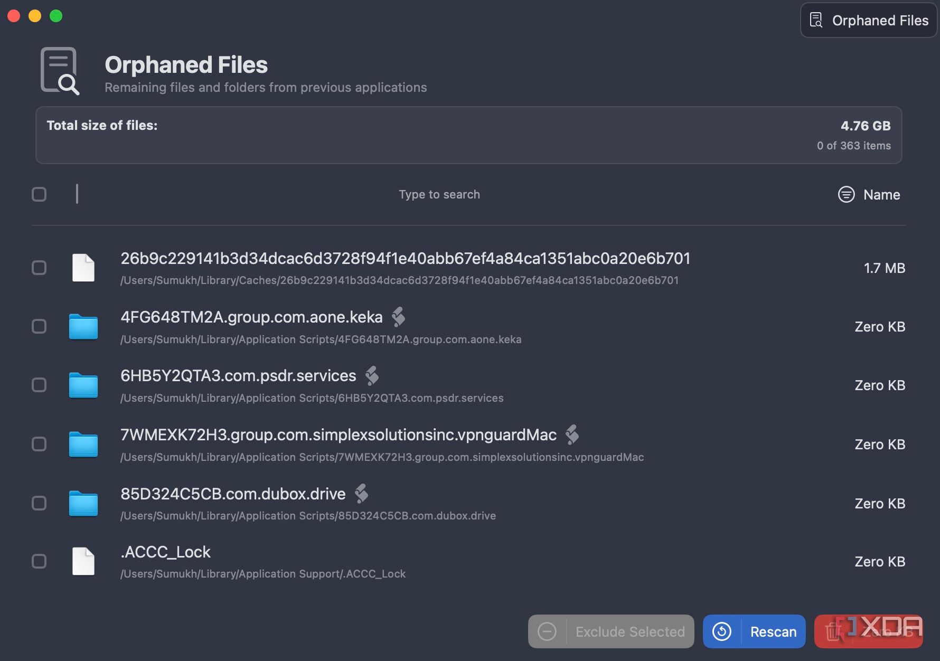Click the green zoom window button
Screen dimensions: 940x661
click(x=56, y=16)
